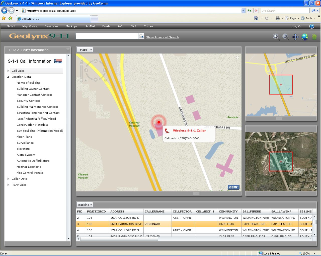The width and height of the screenshot is (321, 256).
Task: Click the GeoLynx search text field
Action: 107,36
